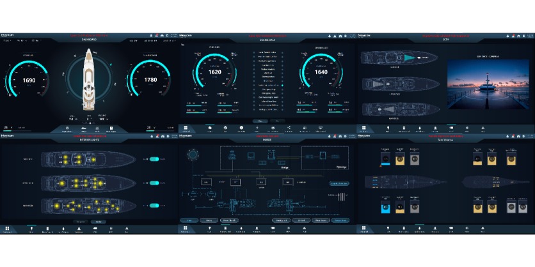The width and height of the screenshot is (535, 267).
Task: Click the camera icon in CCTV panel nav bar
Action: [x=451, y=128]
